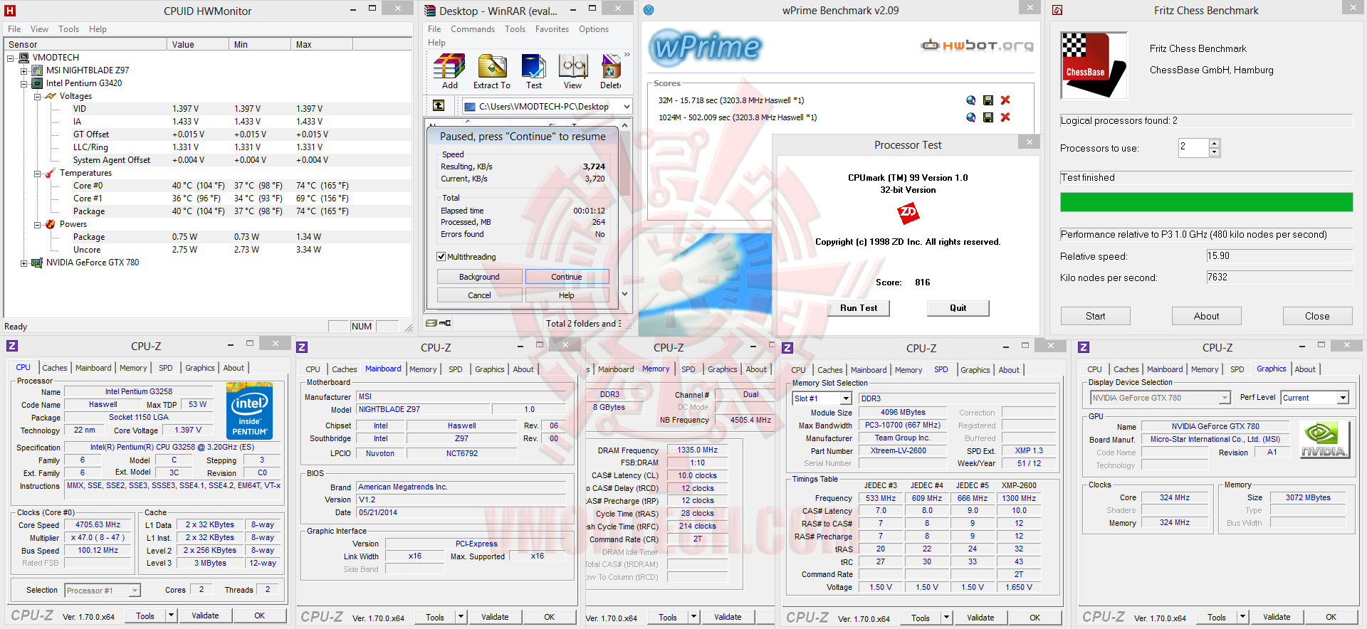This screenshot has height=629, width=1367.
Task: Click Validate in the SPD CPU-Z window
Action: point(980,618)
